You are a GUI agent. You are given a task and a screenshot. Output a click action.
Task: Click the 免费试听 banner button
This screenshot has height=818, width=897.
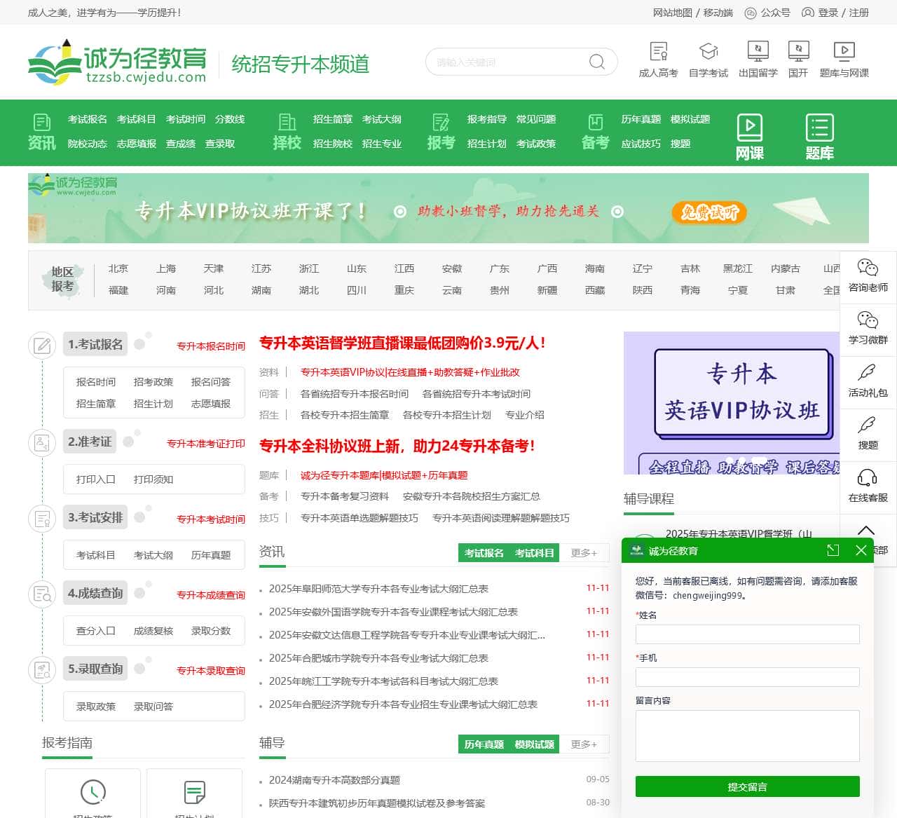(708, 213)
